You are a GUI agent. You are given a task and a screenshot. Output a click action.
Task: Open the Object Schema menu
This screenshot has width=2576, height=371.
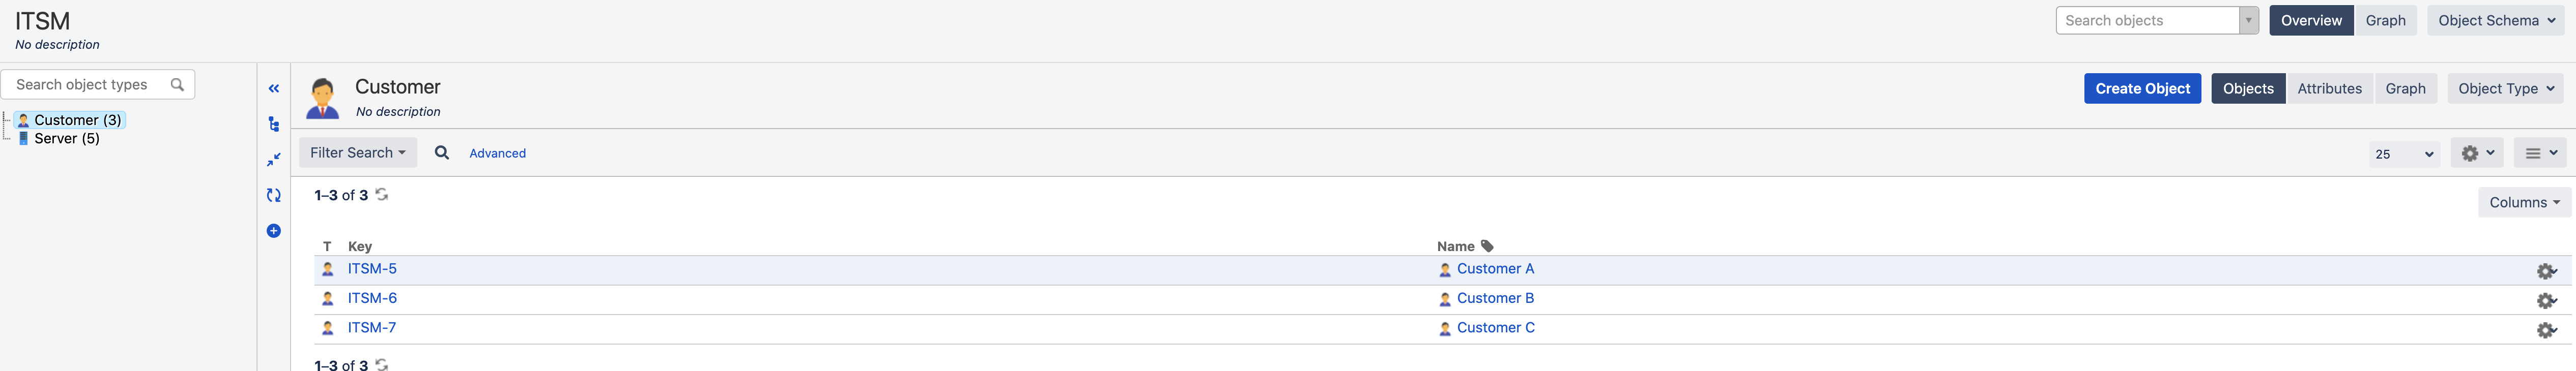(2496, 21)
